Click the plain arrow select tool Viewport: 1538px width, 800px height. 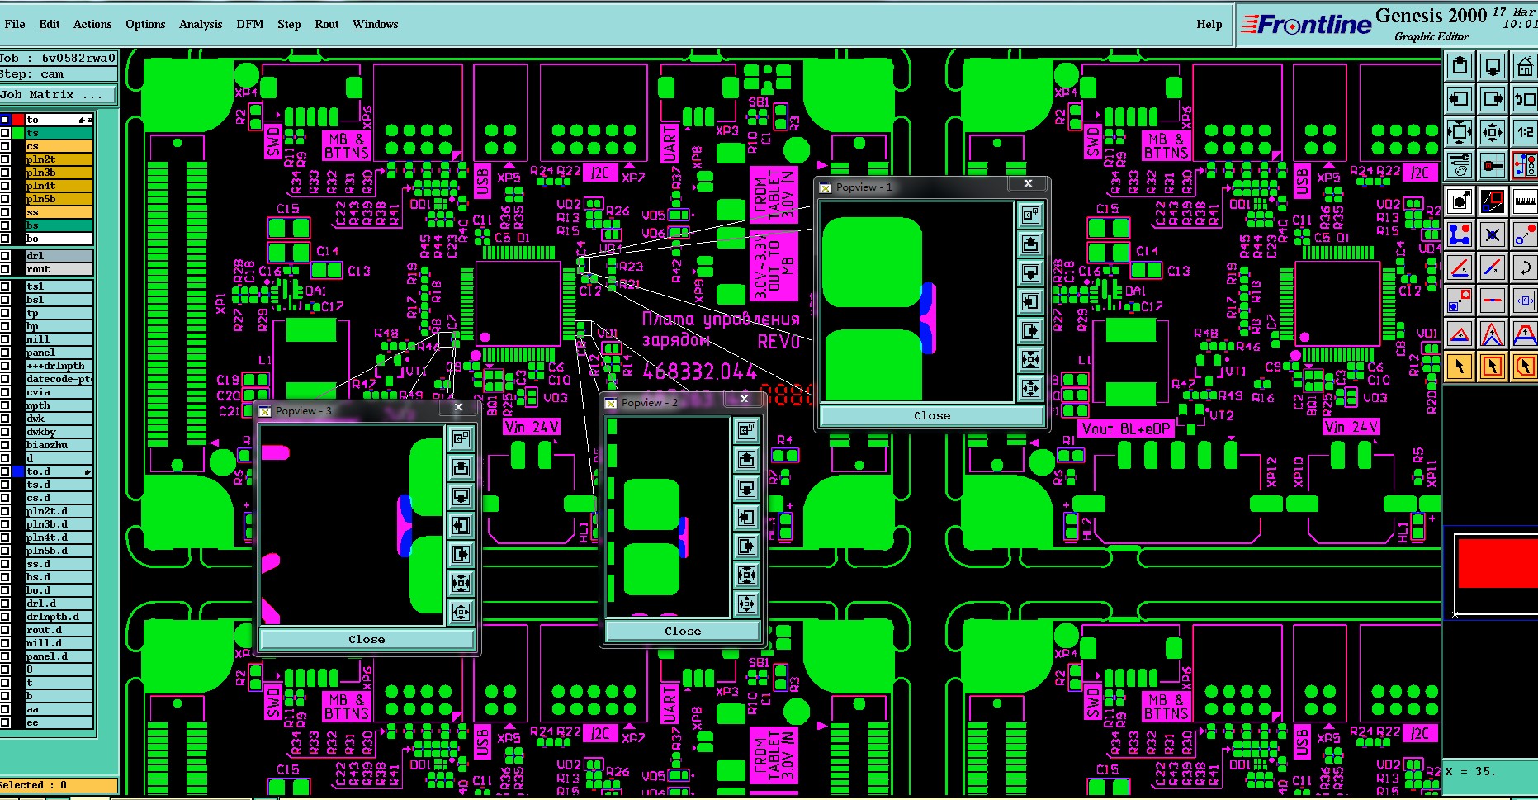(1460, 366)
